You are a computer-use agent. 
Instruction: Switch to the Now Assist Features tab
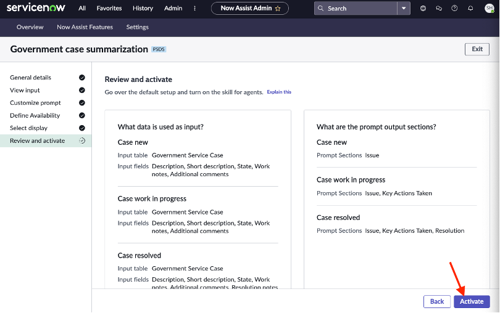pos(85,27)
